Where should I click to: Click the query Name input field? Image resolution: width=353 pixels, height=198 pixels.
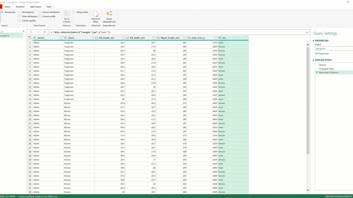coord(334,49)
